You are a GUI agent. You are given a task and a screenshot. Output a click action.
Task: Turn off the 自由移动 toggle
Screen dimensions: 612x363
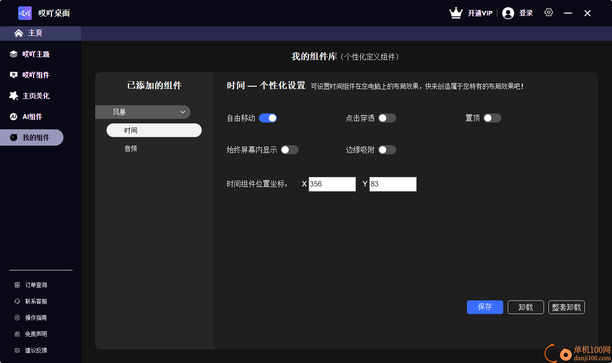point(268,118)
